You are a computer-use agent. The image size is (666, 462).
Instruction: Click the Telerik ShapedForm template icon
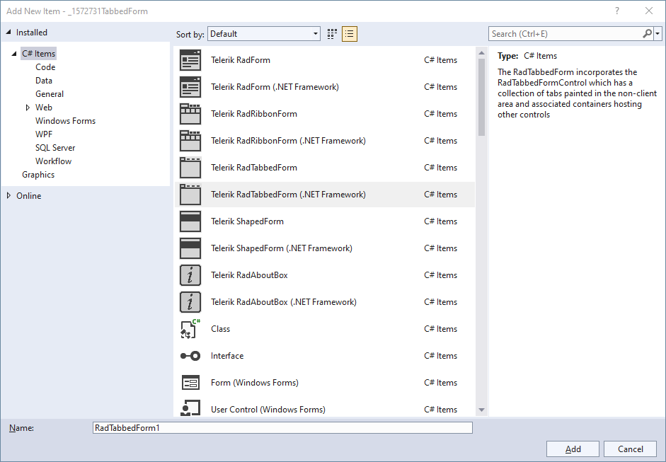click(190, 221)
